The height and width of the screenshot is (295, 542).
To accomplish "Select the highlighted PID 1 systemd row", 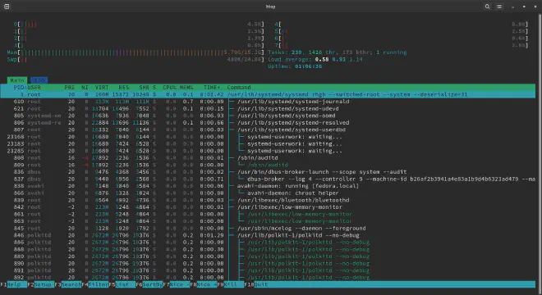I will click(268, 94).
